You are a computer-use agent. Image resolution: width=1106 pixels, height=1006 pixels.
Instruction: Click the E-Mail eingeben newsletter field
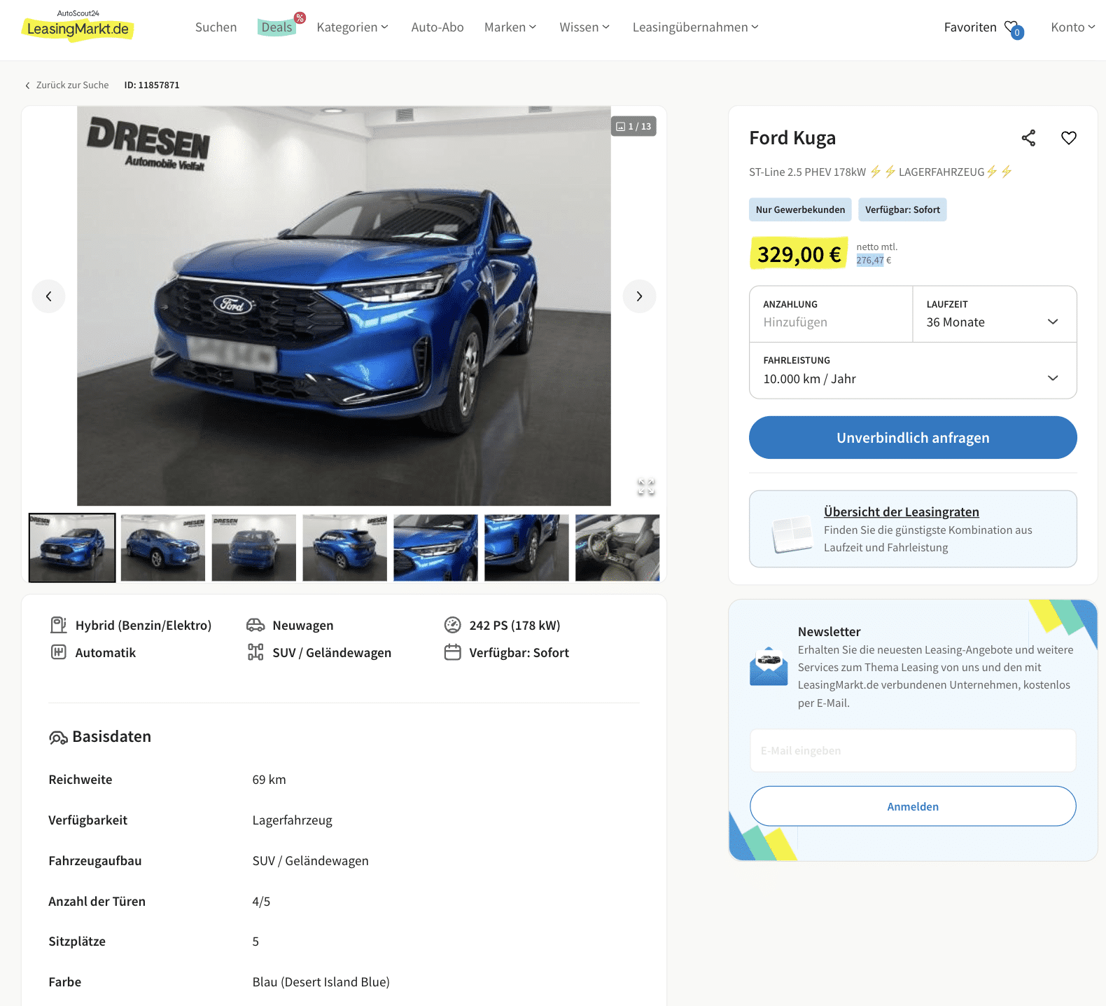pos(913,750)
